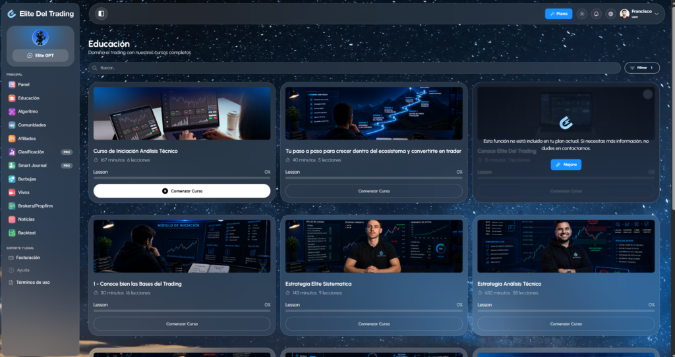This screenshot has width=675, height=357.
Task: Open the Facturación sidebar icon
Action: [11, 258]
